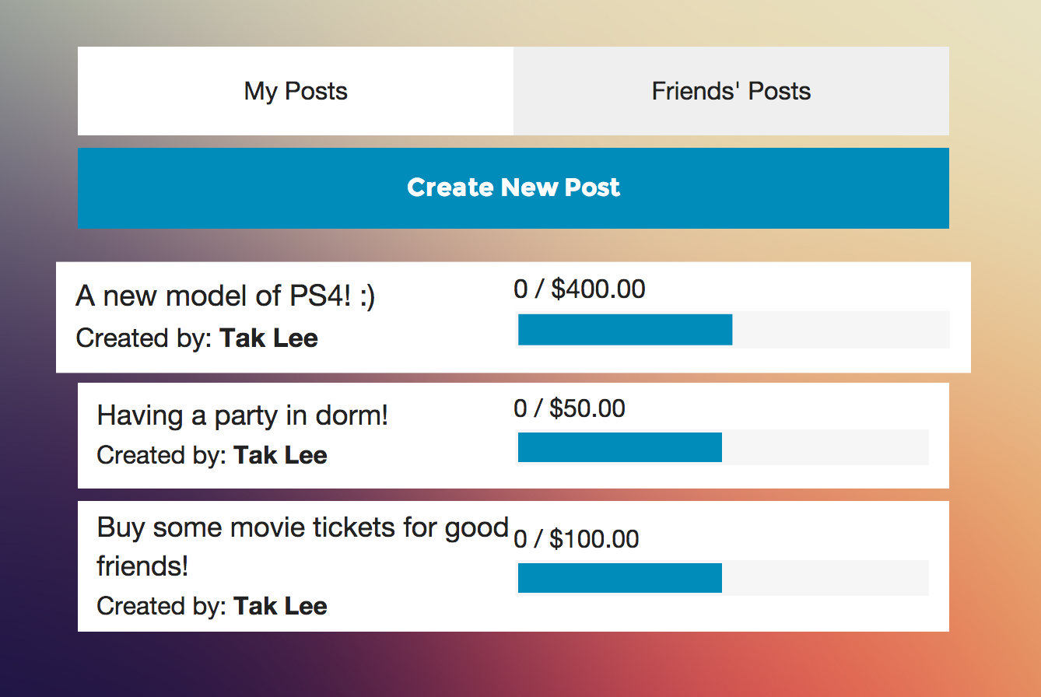Click the gray unfilled part of the $400.00 progress bar

pos(840,330)
